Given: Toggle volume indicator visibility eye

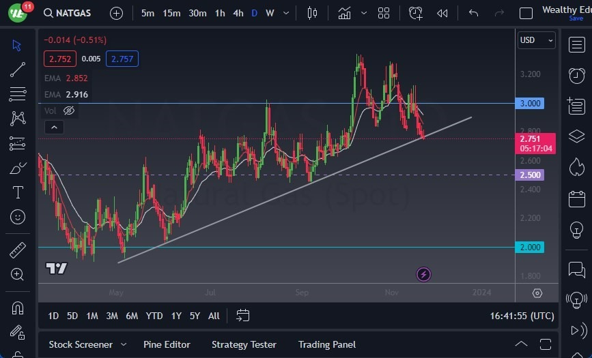Looking at the screenshot, I should tap(69, 110).
